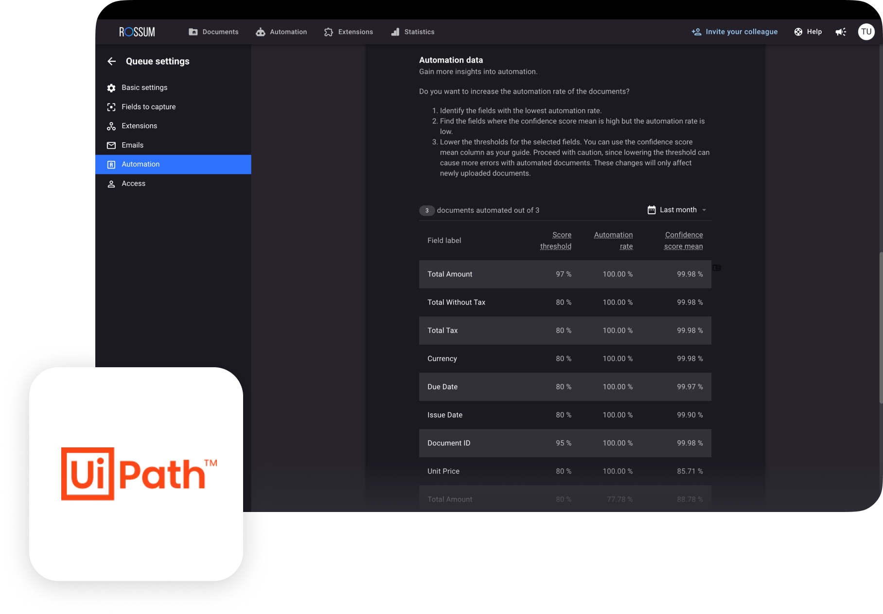
Task: Click the 3 documents automated badge
Action: tap(427, 210)
